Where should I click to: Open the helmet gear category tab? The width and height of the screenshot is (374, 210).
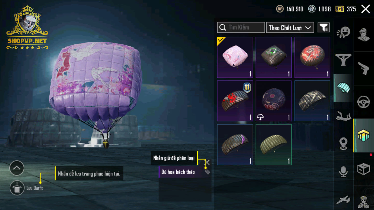(364, 136)
